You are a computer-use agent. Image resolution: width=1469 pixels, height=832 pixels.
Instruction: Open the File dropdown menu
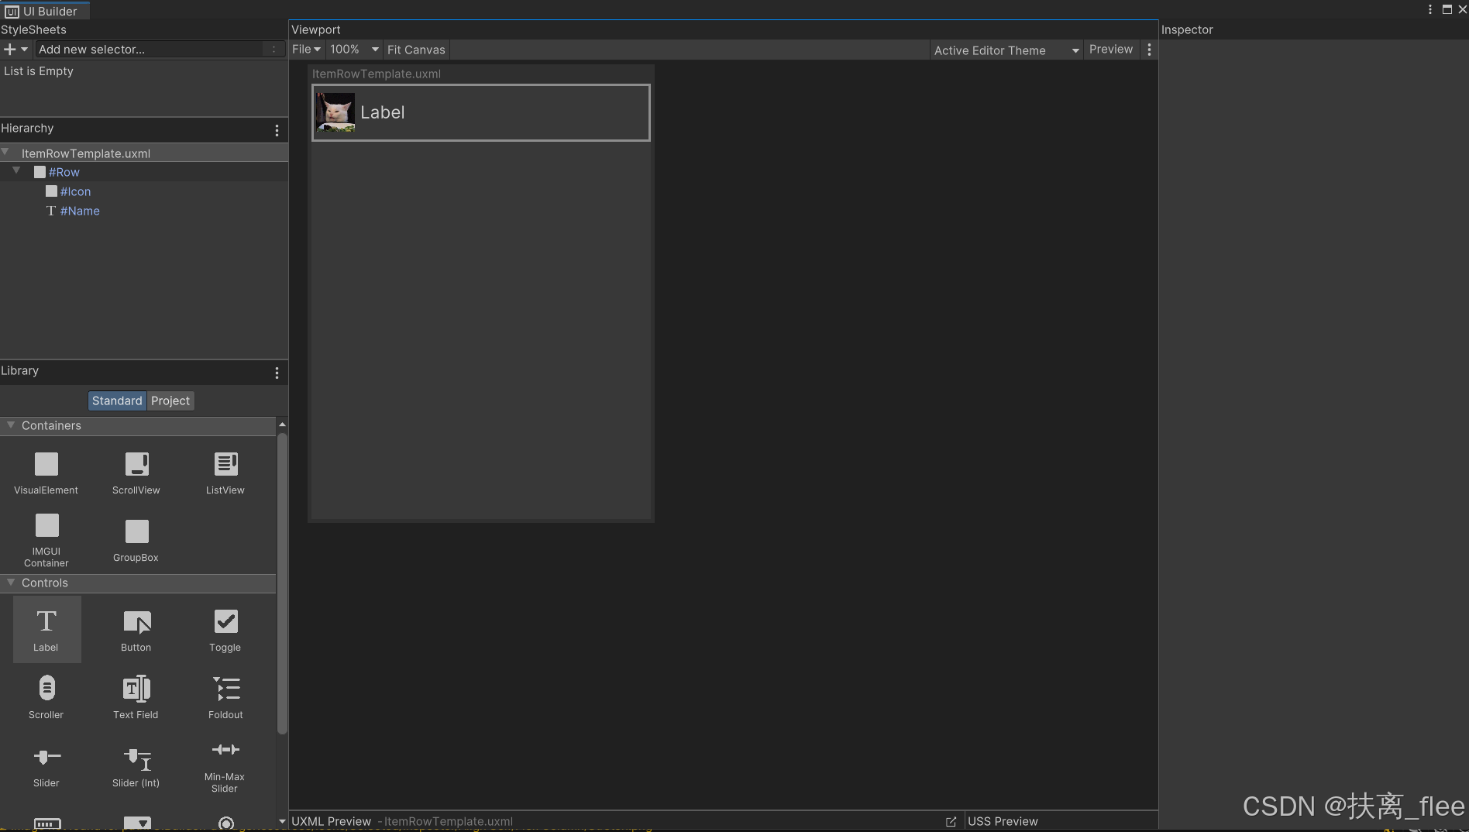click(x=306, y=49)
